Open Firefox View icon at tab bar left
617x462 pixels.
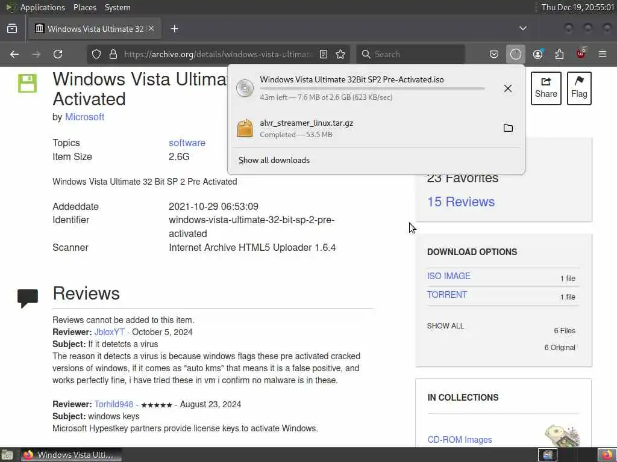coord(12,29)
